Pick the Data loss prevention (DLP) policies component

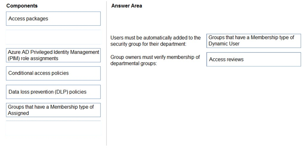click(x=53, y=92)
